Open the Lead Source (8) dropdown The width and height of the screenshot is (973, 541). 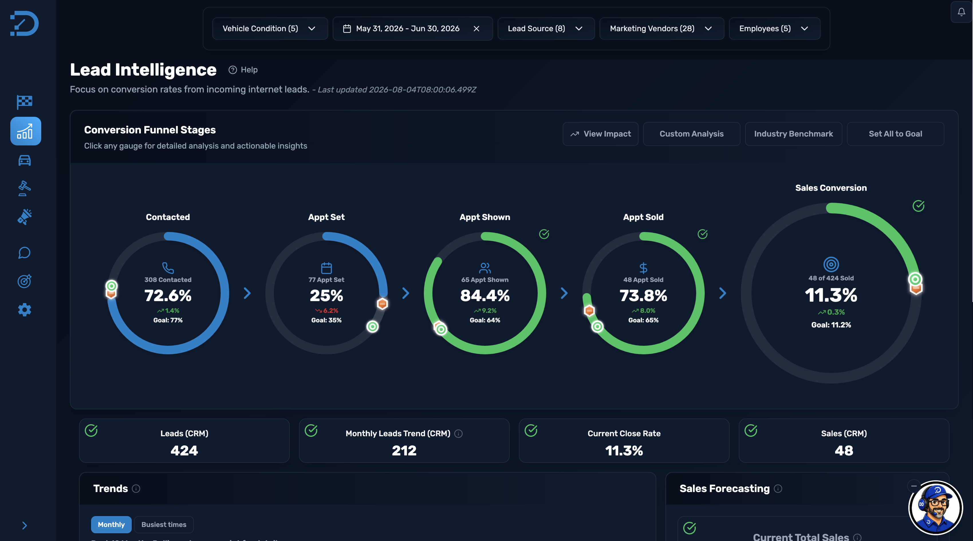point(546,29)
